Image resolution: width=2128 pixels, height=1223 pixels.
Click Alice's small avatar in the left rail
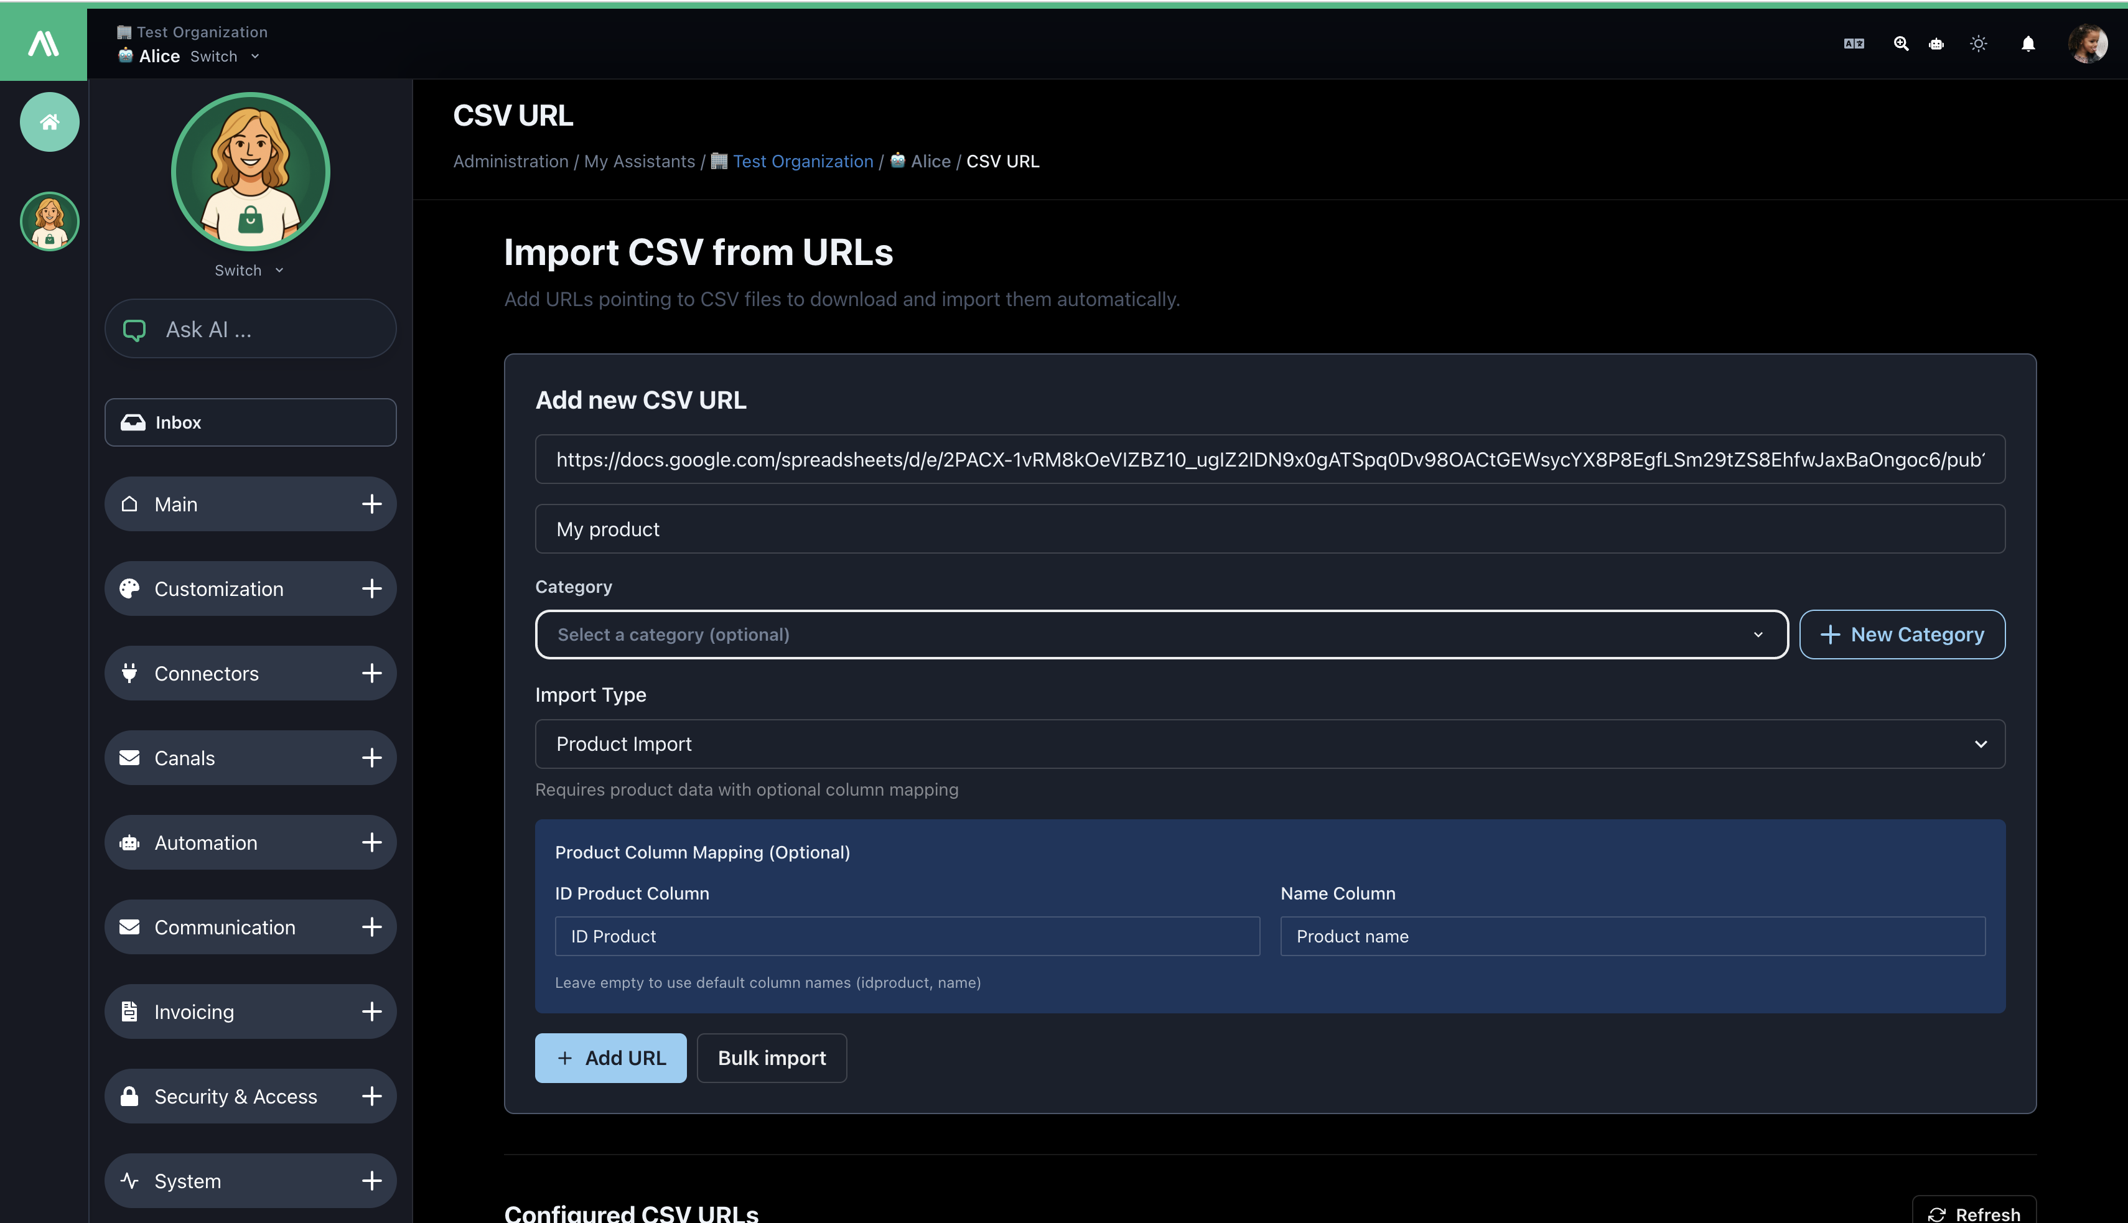[48, 221]
